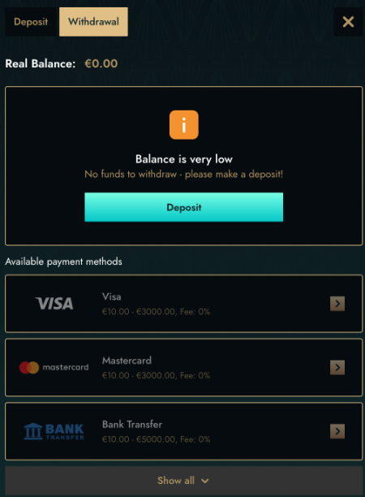Select the Bank Transfer method label
The image size is (365, 497).
coord(132,425)
